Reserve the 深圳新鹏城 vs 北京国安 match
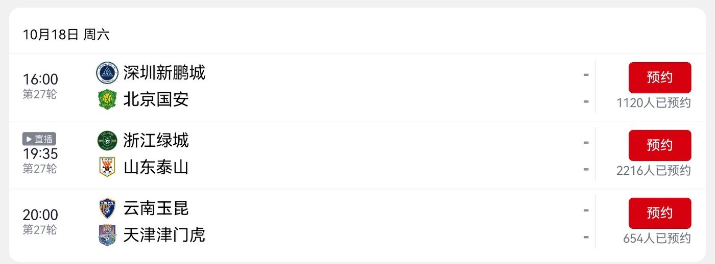 [x=659, y=77]
